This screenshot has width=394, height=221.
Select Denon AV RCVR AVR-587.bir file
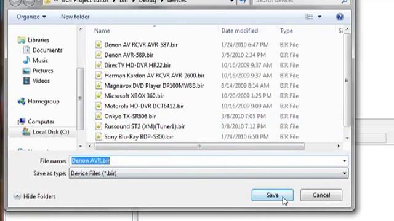pyautogui.click(x=141, y=45)
